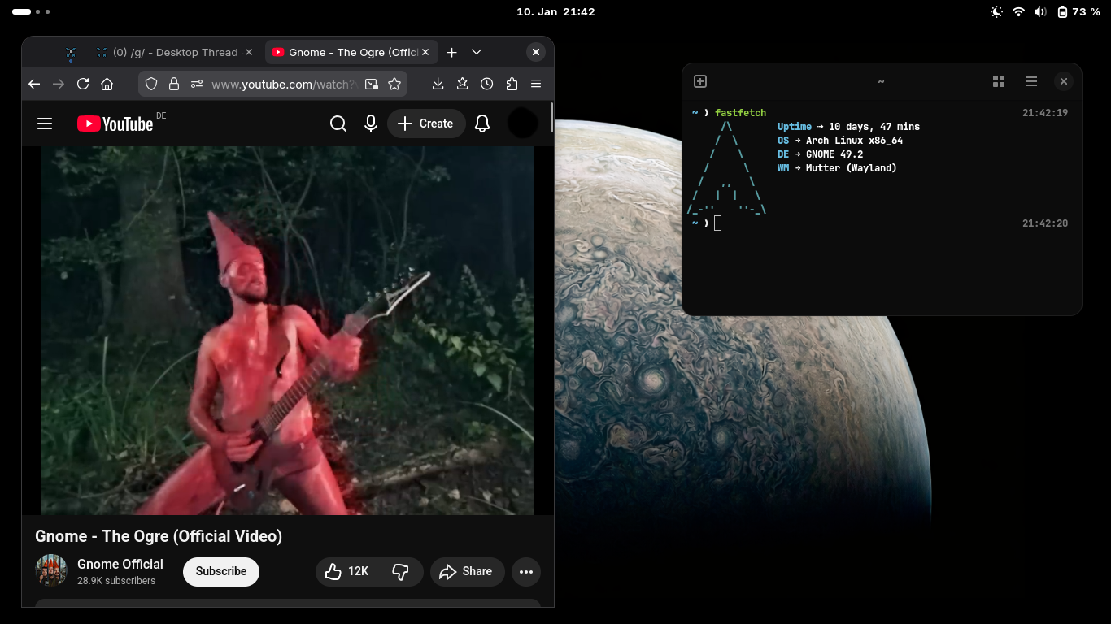This screenshot has height=624, width=1111.
Task: Click the volume icon in top bar
Action: click(1040, 12)
